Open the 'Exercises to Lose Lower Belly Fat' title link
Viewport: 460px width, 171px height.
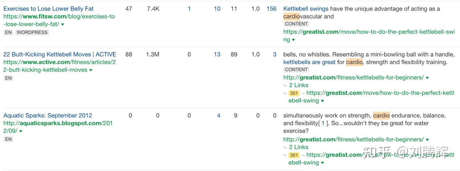tap(48, 9)
